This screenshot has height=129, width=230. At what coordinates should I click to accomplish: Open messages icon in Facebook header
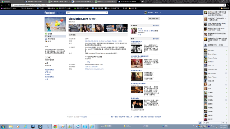(61, 13)
